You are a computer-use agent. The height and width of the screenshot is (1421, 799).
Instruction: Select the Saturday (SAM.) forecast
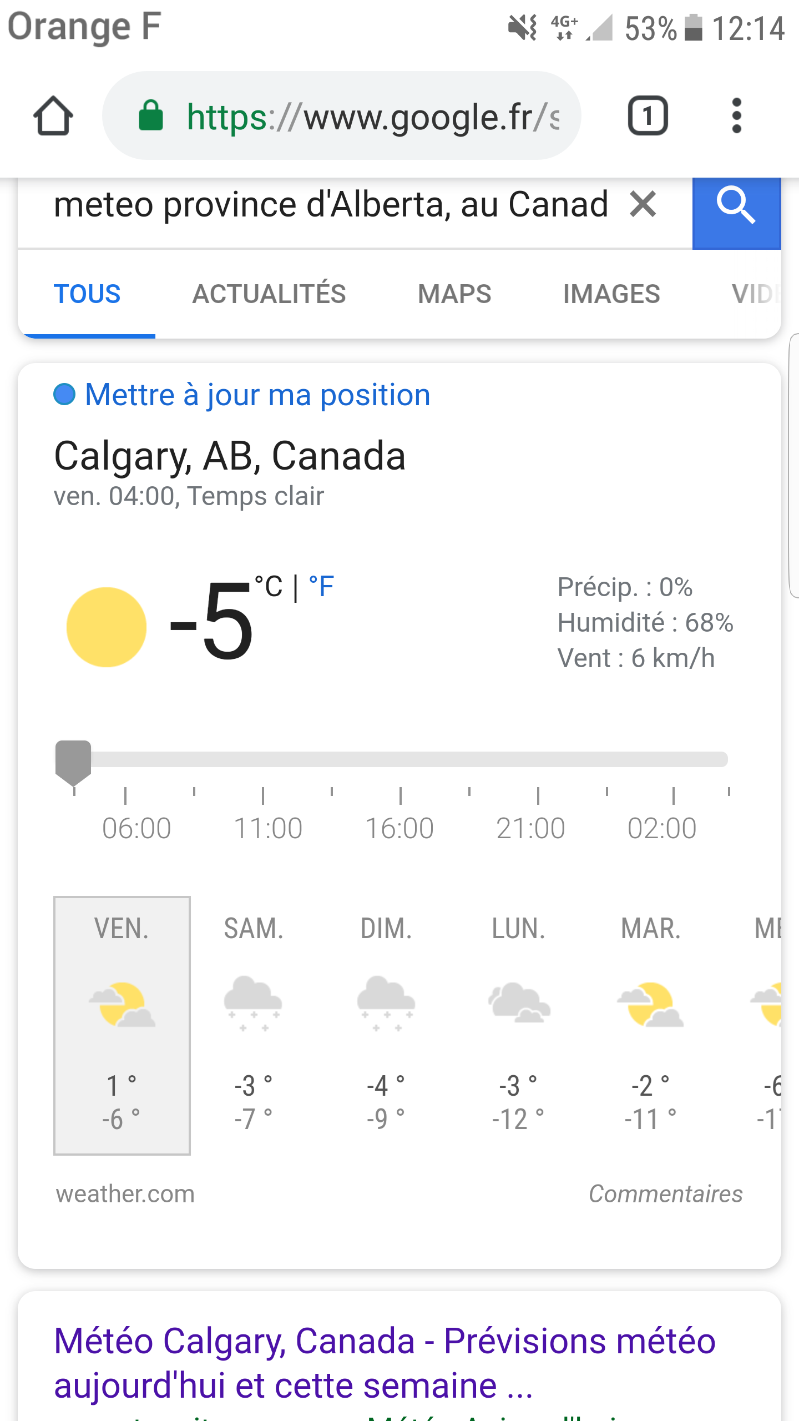[254, 1025]
